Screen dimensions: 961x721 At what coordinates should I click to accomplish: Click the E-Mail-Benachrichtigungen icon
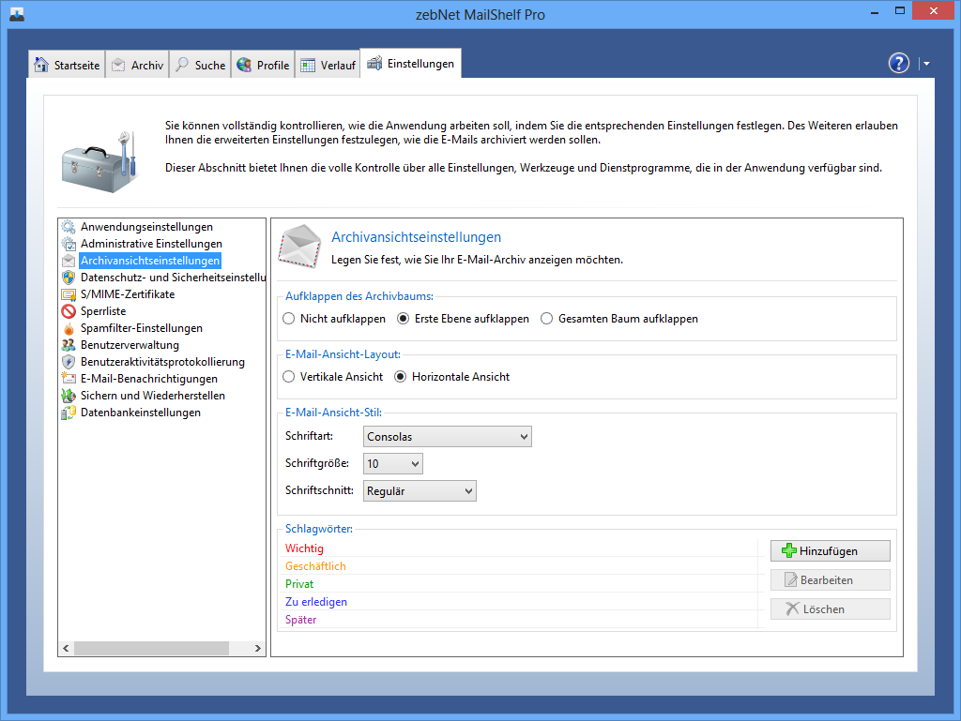[69, 379]
